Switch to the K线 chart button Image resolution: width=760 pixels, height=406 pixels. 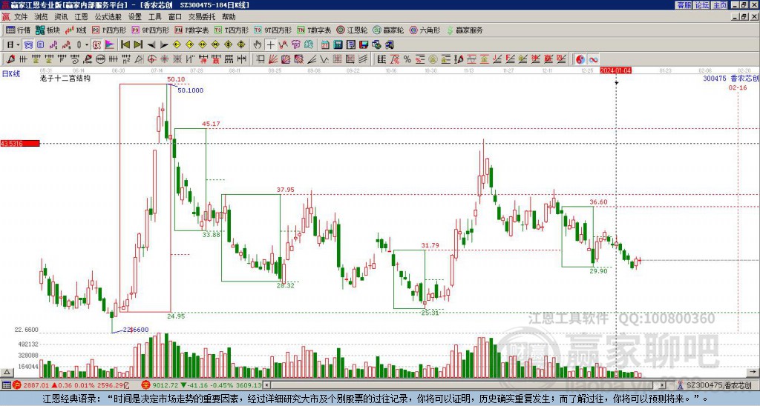(76, 30)
